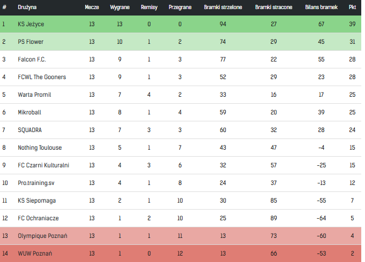The height and width of the screenshot is (262, 365).
Task: Open the SQUADRA team entry
Action: coord(29,130)
